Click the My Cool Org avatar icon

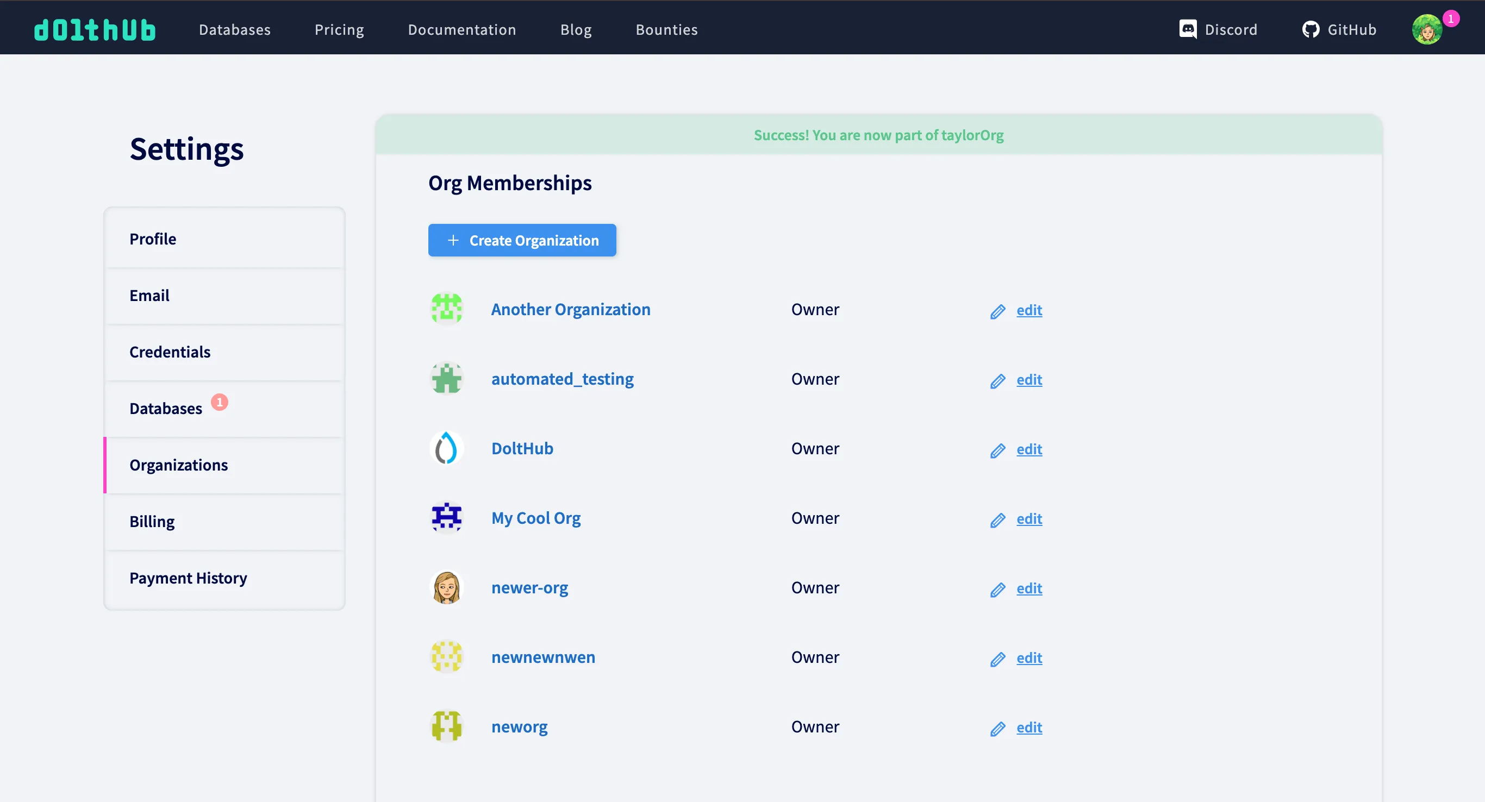point(447,518)
